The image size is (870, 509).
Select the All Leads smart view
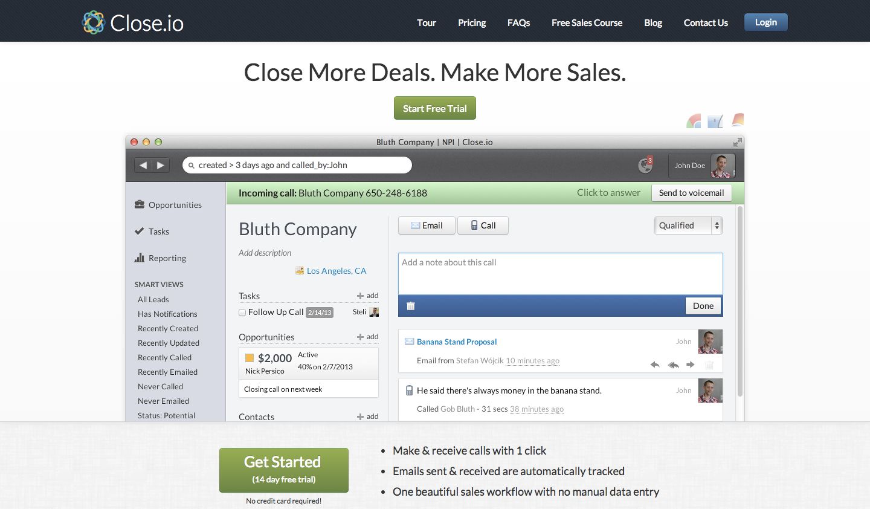click(x=153, y=299)
